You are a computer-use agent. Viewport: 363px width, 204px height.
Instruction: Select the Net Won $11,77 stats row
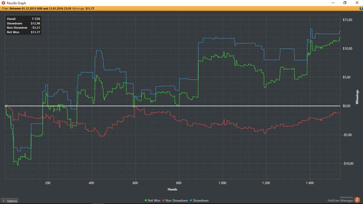tap(23, 32)
